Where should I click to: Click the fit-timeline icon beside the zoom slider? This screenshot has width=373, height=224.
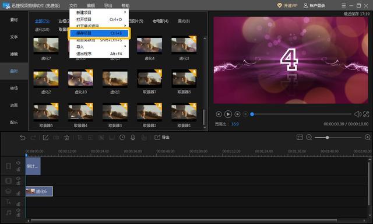[x=300, y=137]
